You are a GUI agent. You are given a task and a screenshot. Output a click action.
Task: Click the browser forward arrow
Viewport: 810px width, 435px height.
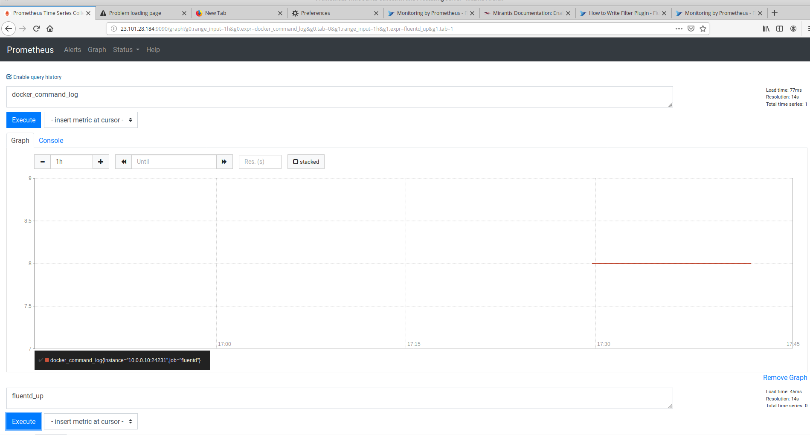click(23, 29)
